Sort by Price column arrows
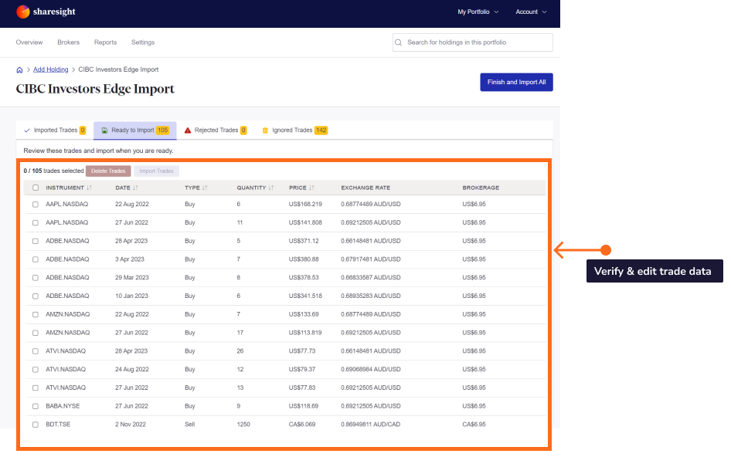Viewport: 731px width, 457px height. click(311, 188)
